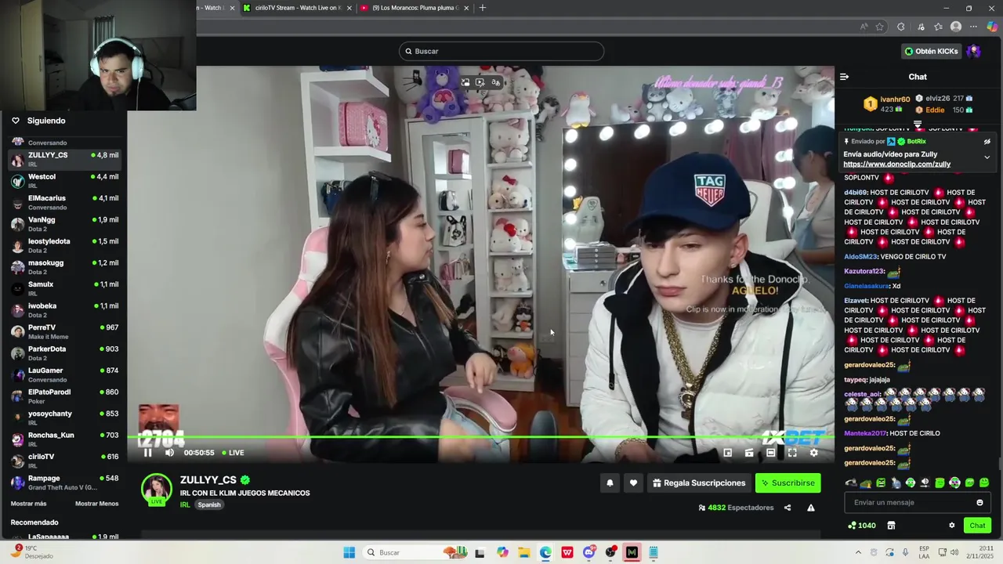Jump to LIVE in the player

[233, 453]
